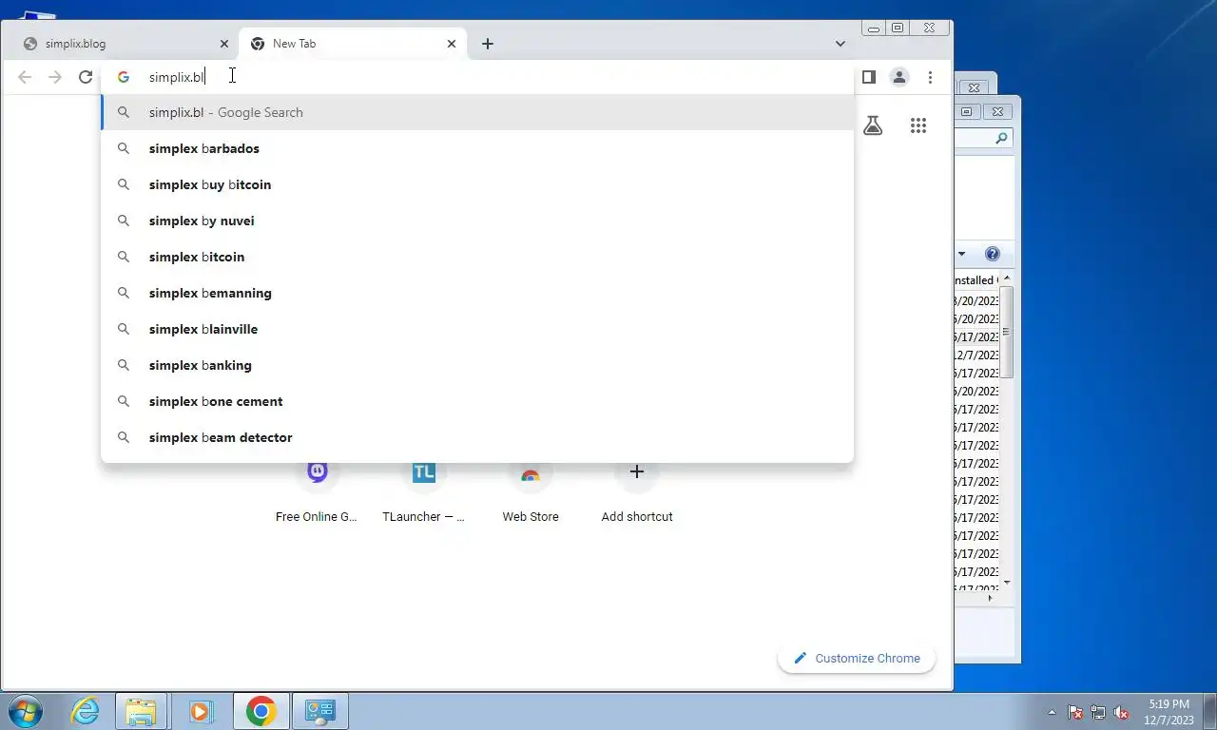Close the New Tab tab
The height and width of the screenshot is (730, 1217).
click(452, 44)
